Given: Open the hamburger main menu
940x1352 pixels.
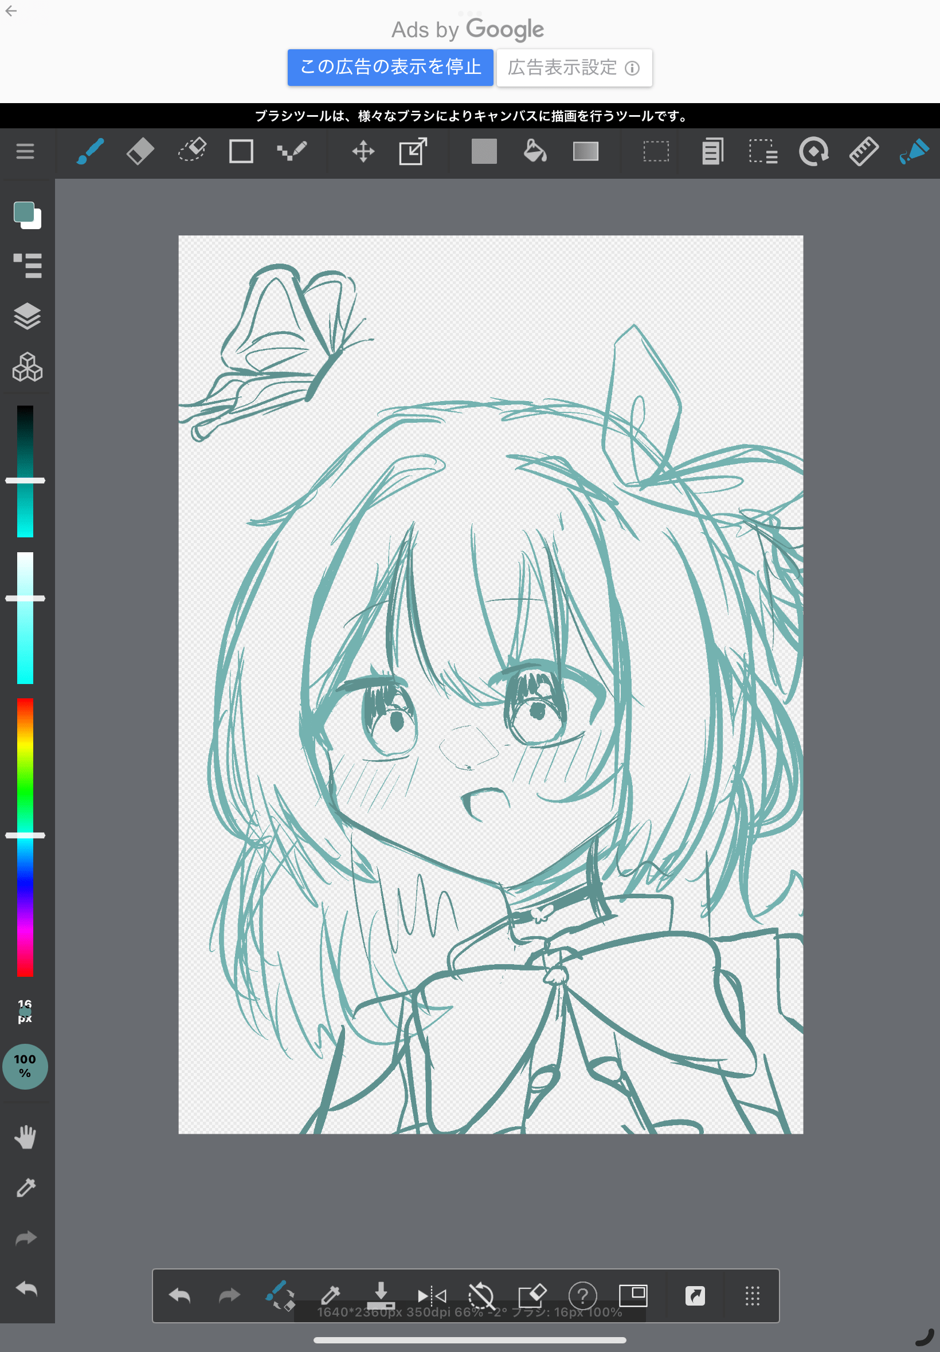Looking at the screenshot, I should (x=25, y=152).
